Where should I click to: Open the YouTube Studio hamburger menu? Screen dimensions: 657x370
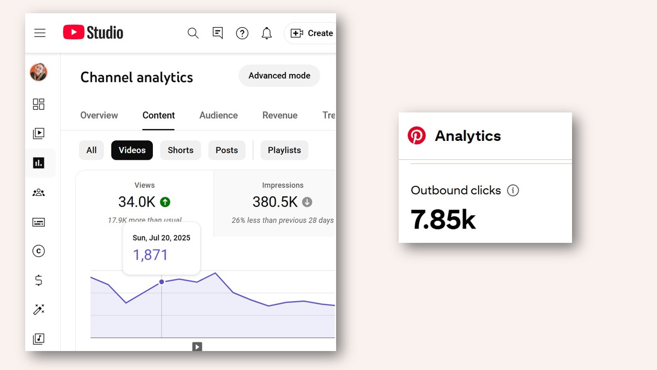point(40,33)
